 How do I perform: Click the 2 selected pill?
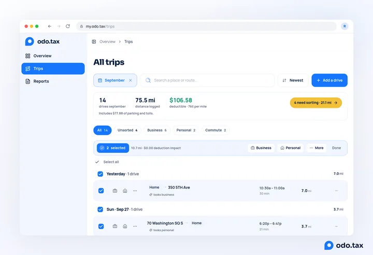tap(113, 148)
